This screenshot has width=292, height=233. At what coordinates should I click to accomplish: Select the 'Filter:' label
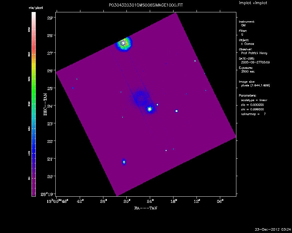(243, 31)
